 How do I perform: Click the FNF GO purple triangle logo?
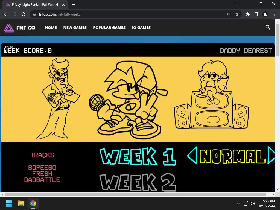tap(8, 28)
